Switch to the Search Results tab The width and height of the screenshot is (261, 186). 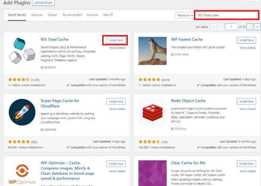click(x=17, y=15)
